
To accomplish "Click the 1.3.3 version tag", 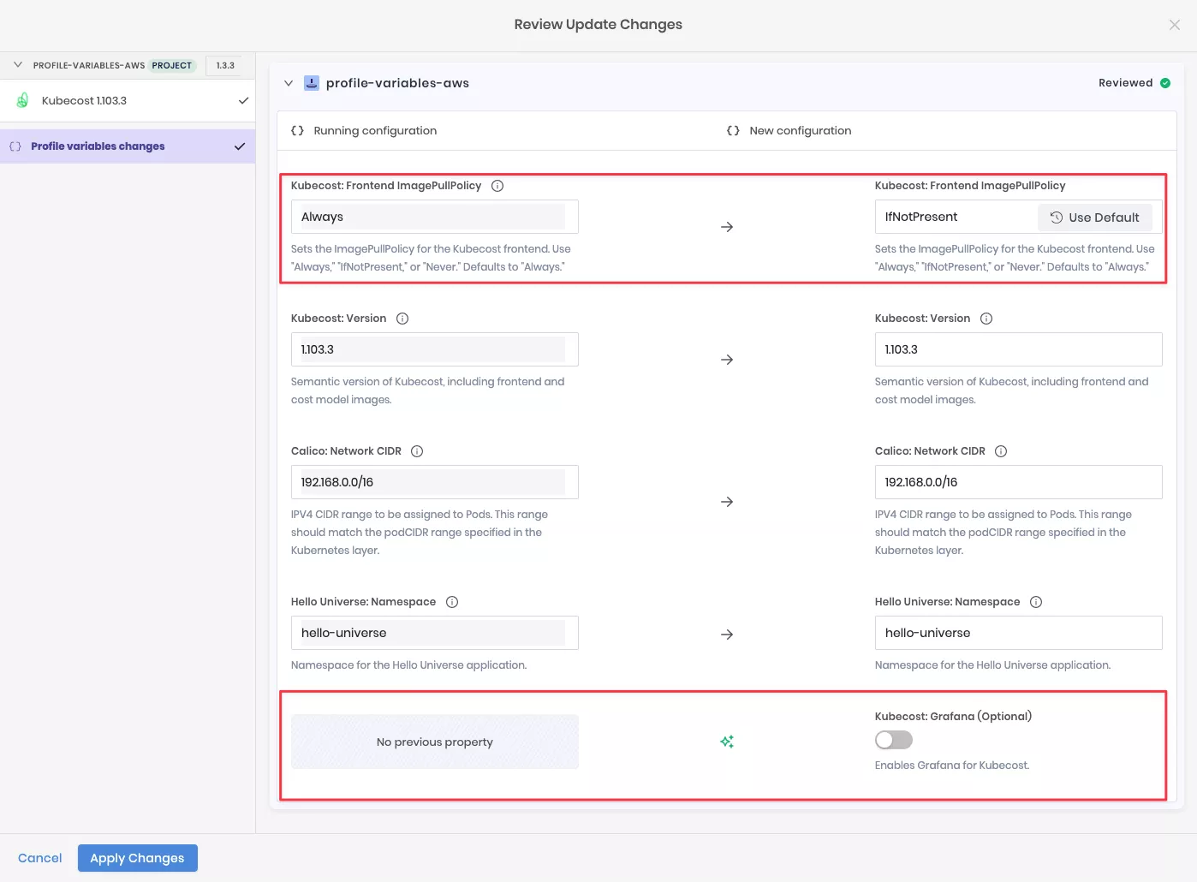I will coord(225,65).
